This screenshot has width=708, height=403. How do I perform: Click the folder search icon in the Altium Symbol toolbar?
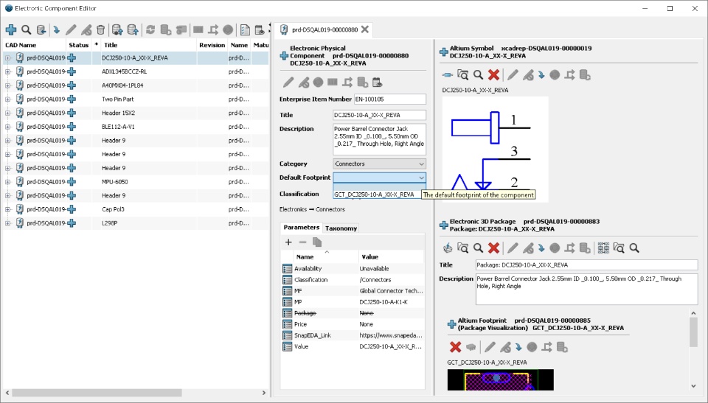coord(462,75)
